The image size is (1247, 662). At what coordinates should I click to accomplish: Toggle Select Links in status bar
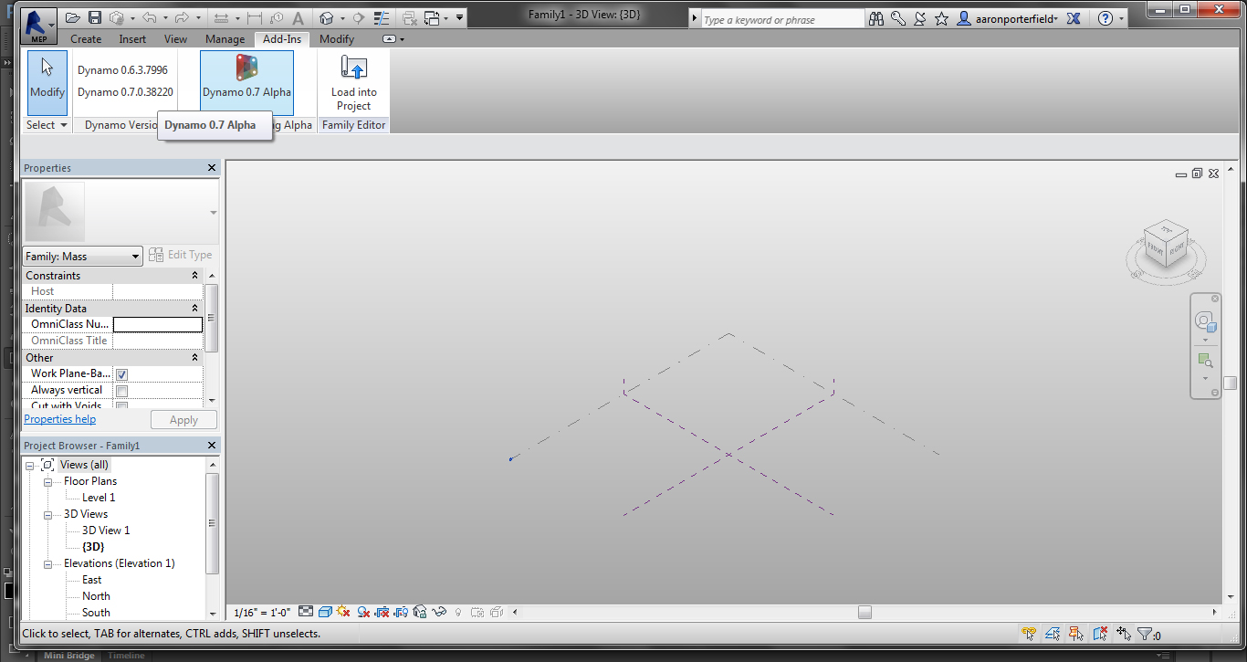point(1029,634)
